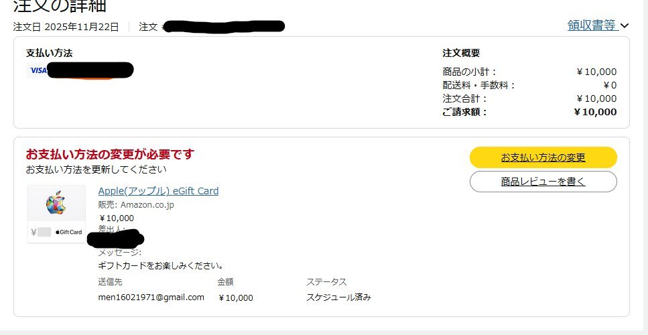648x335 pixels.
Task: Expand the chevron beside 領収書等
Action: coord(625,26)
